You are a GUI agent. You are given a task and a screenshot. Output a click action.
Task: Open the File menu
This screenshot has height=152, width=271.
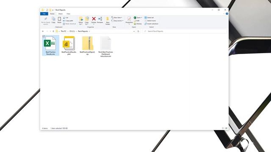click(44, 14)
